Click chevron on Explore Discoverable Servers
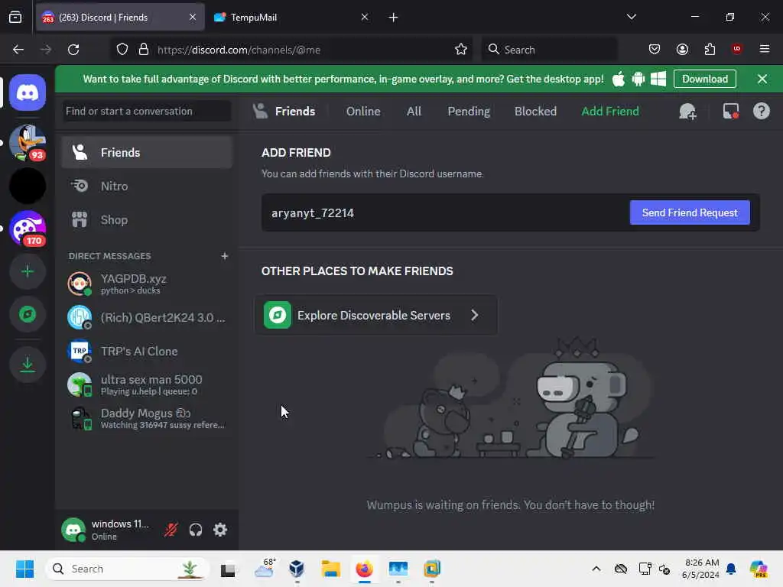This screenshot has height=587, width=783. coord(474,315)
